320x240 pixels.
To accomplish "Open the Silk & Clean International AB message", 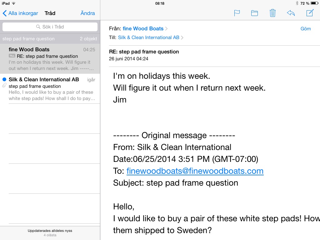I will [x=52, y=89].
